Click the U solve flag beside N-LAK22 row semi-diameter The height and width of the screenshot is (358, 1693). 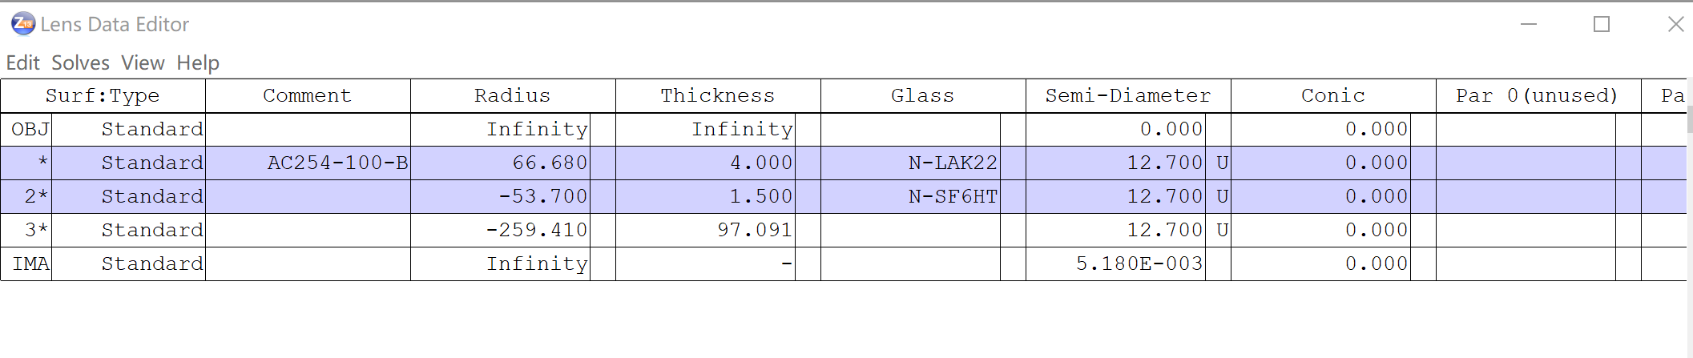coord(1222,163)
